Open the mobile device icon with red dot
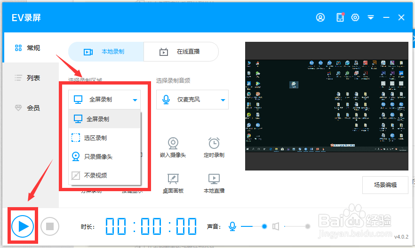 click(340, 17)
